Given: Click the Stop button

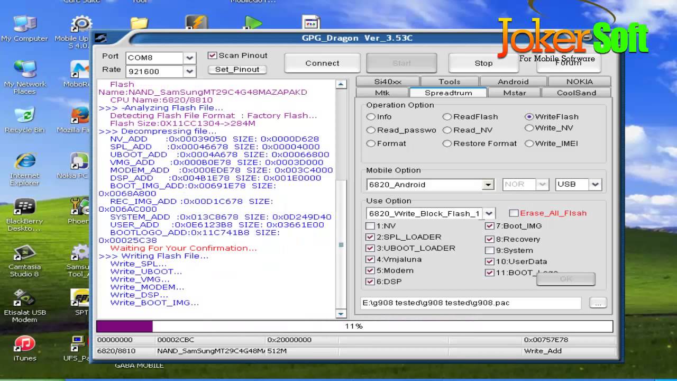Looking at the screenshot, I should click(483, 63).
